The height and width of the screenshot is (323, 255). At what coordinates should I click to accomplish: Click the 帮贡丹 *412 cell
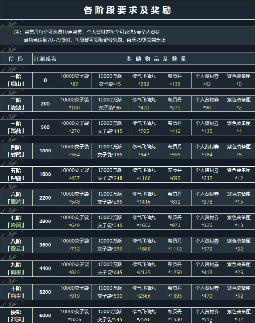click(175, 127)
